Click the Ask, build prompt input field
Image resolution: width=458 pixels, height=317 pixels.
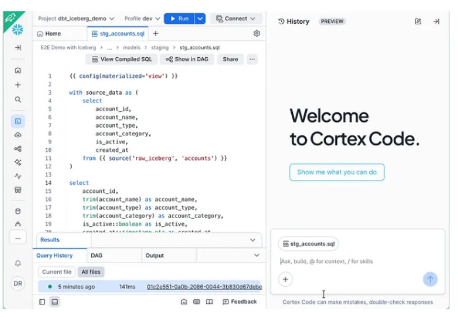[352, 261]
